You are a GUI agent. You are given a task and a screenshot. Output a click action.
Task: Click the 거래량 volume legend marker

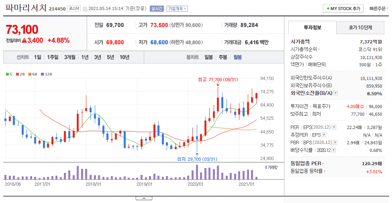pyautogui.click(x=266, y=167)
